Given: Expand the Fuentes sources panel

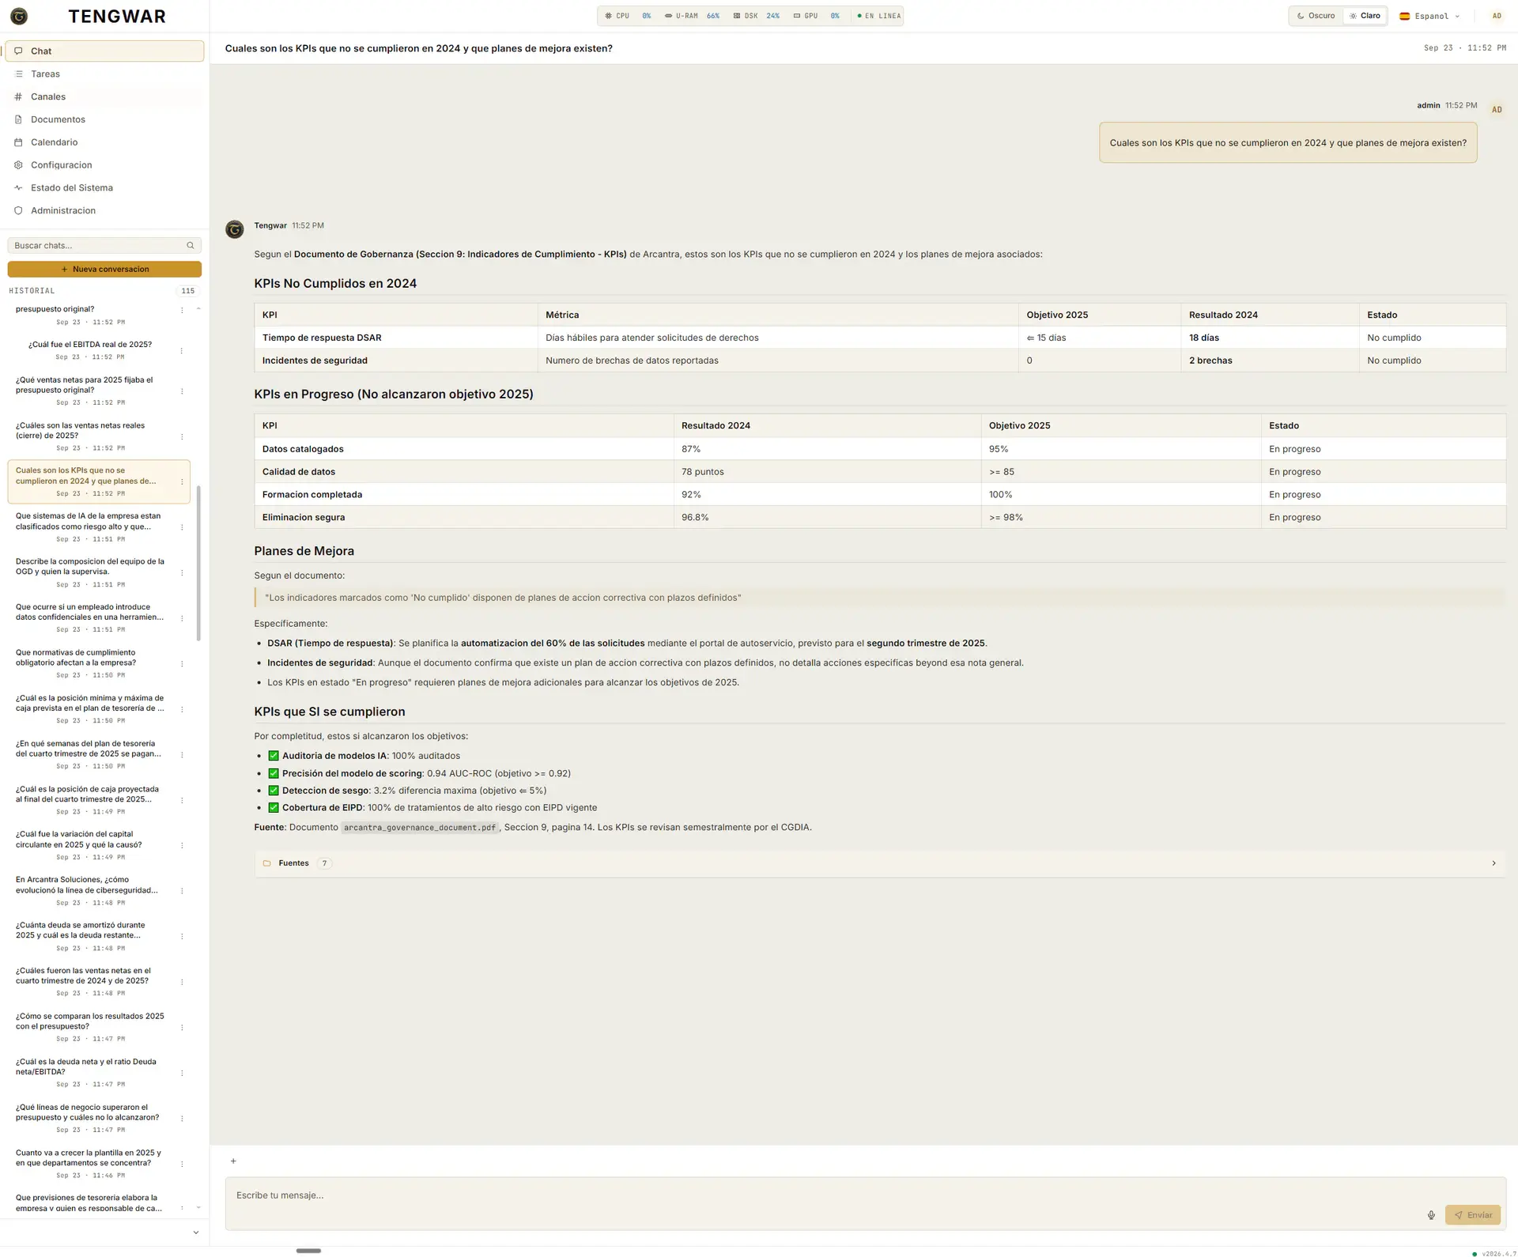Looking at the screenshot, I should (879, 863).
